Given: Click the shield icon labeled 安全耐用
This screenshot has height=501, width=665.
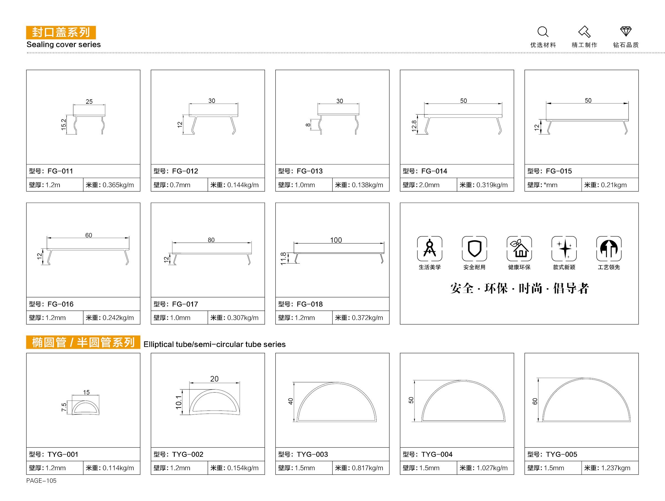Looking at the screenshot, I should click(474, 249).
